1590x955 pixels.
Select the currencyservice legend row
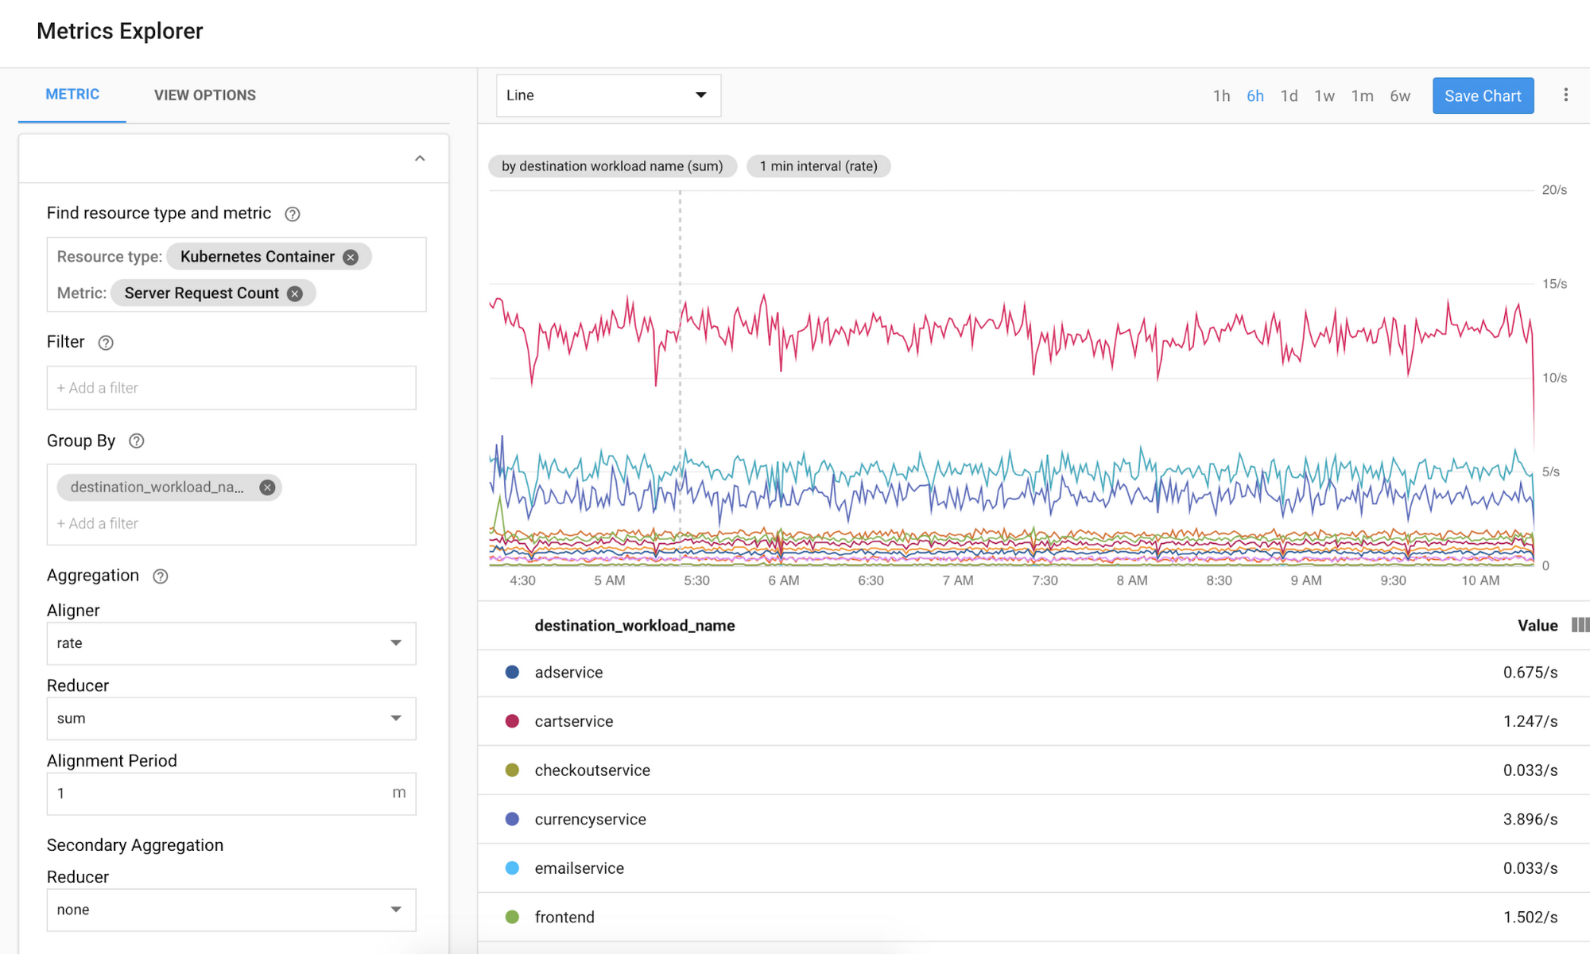tap(1033, 819)
